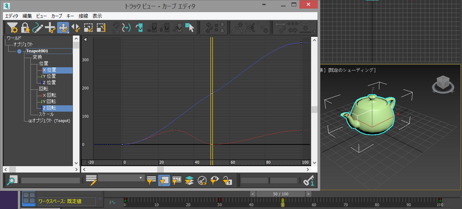The image size is (462, 209).
Task: Click the next frame arrow beside 50 / 100
Action: 308,194
